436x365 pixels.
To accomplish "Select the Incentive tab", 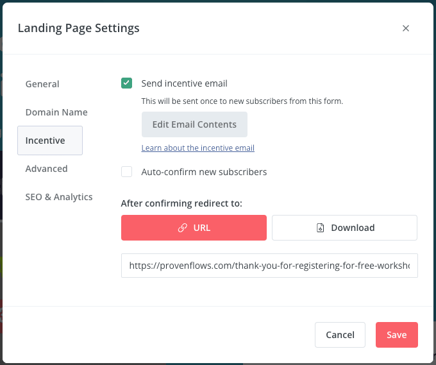I will [x=50, y=140].
